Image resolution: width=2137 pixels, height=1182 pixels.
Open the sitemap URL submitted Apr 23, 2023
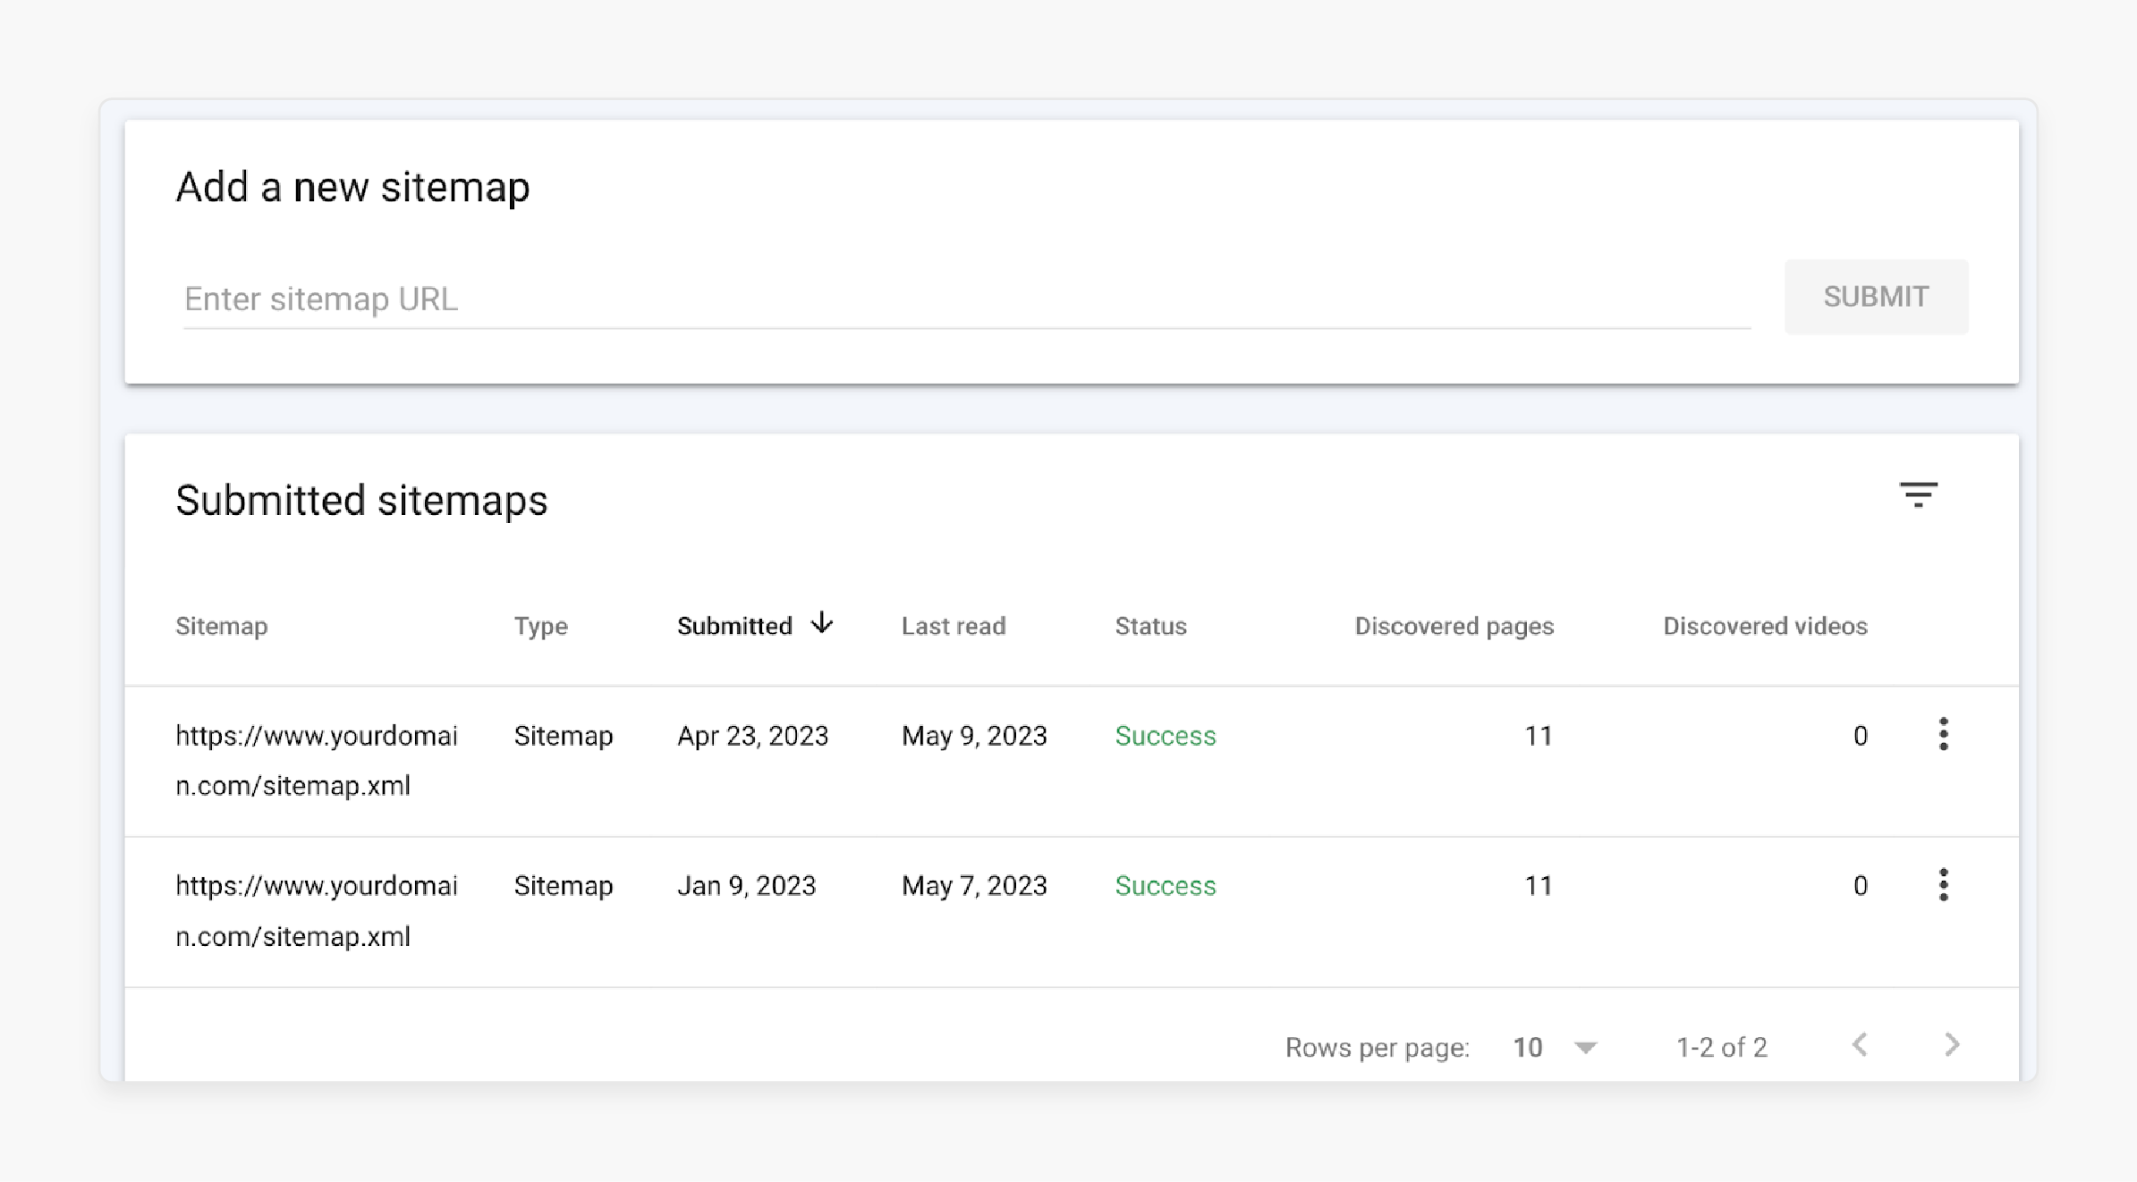[316, 760]
